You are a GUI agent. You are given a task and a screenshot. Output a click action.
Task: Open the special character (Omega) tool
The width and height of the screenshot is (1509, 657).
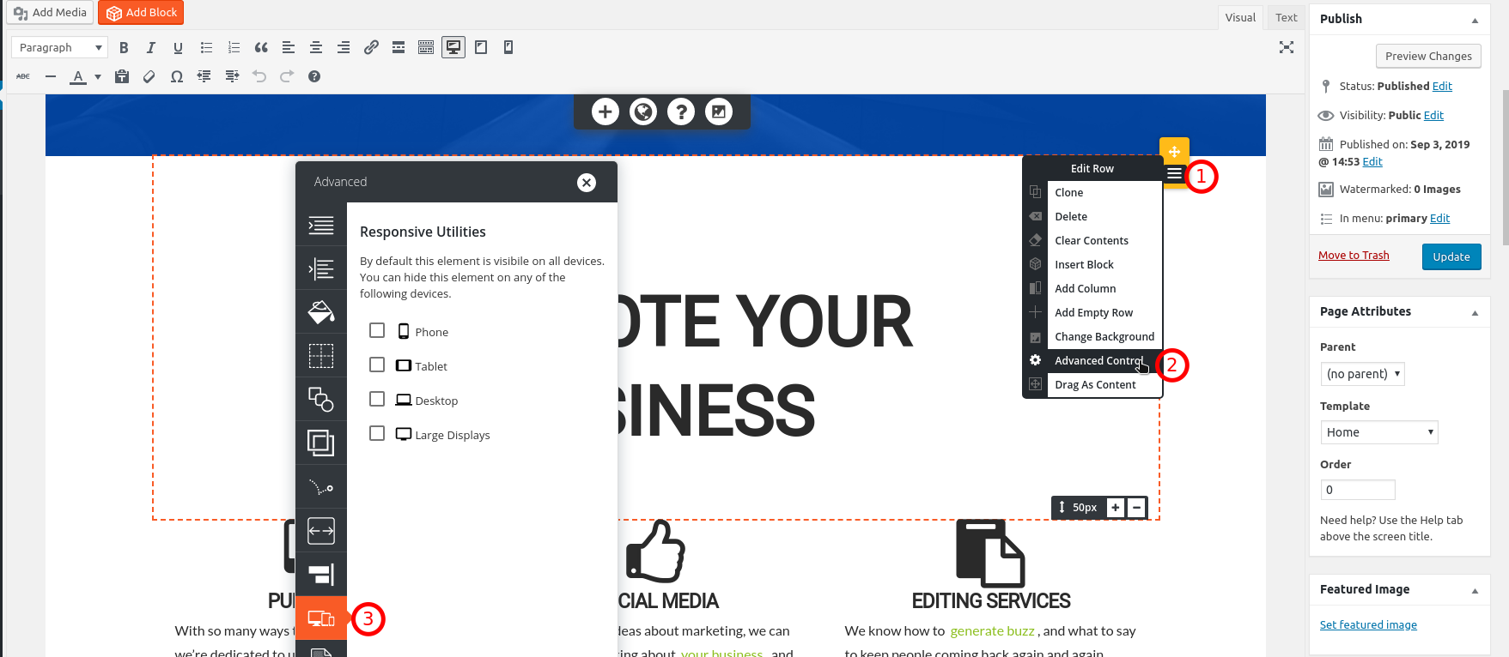pyautogui.click(x=177, y=76)
